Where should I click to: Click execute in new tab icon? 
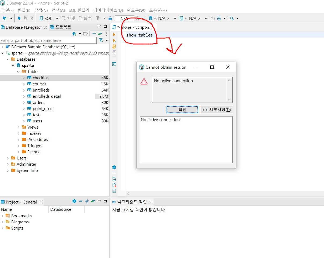pos(114,41)
